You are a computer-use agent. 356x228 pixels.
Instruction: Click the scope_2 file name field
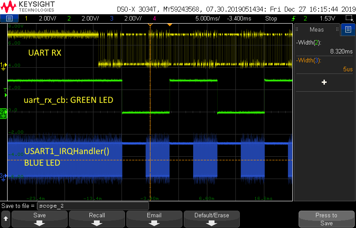(x=93, y=206)
